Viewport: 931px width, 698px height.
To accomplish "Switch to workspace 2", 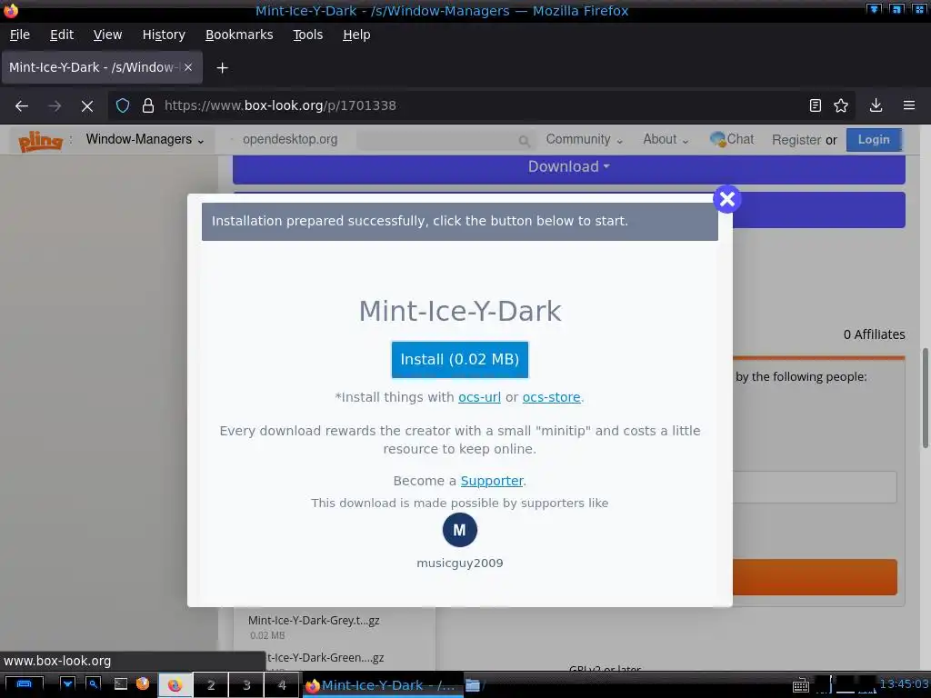I will pyautogui.click(x=211, y=685).
